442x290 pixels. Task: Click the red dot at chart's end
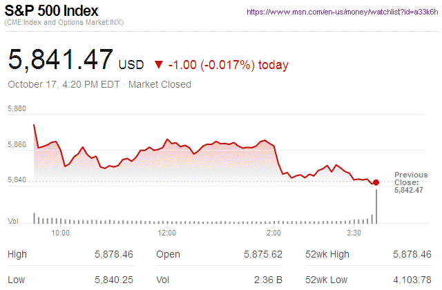376,182
